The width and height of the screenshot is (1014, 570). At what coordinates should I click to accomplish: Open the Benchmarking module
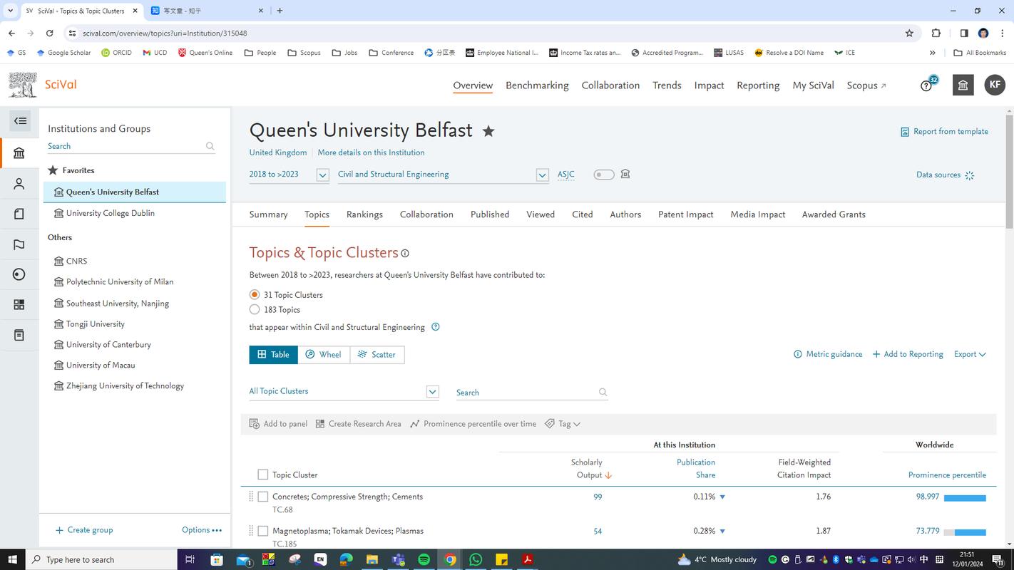pos(537,85)
